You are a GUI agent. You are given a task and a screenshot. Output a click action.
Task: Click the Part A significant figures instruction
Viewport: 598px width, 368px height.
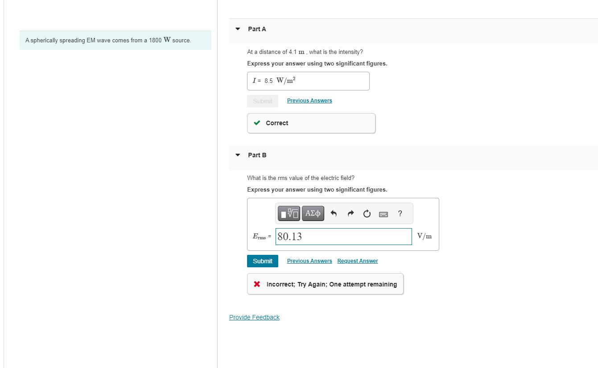pyautogui.click(x=317, y=63)
